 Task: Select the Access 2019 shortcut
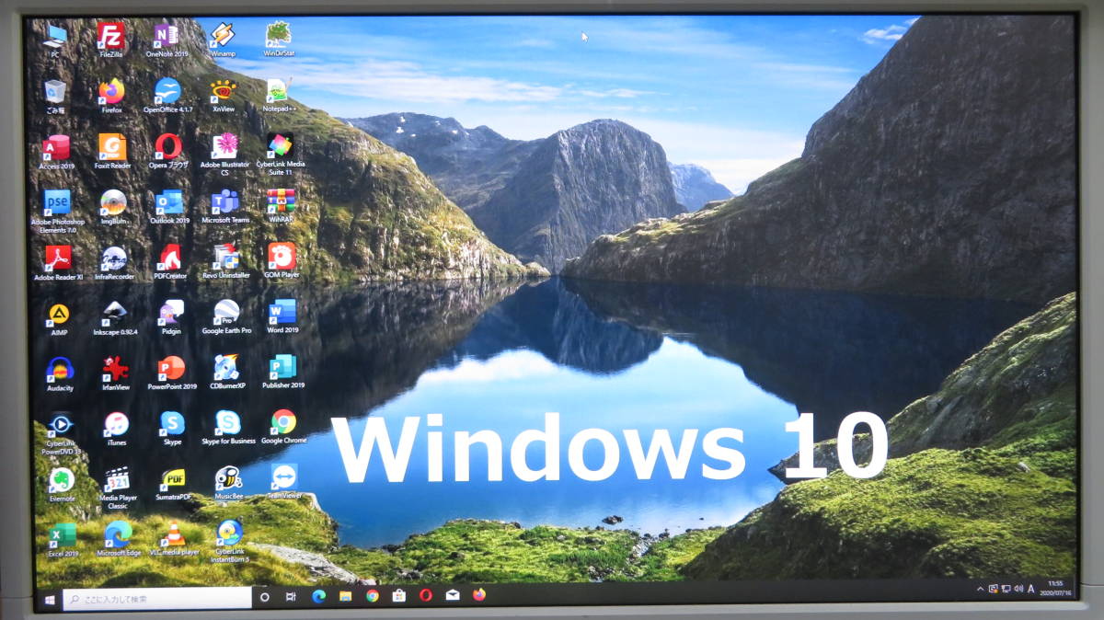coord(56,151)
